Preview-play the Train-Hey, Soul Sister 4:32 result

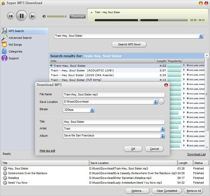coord(184,65)
